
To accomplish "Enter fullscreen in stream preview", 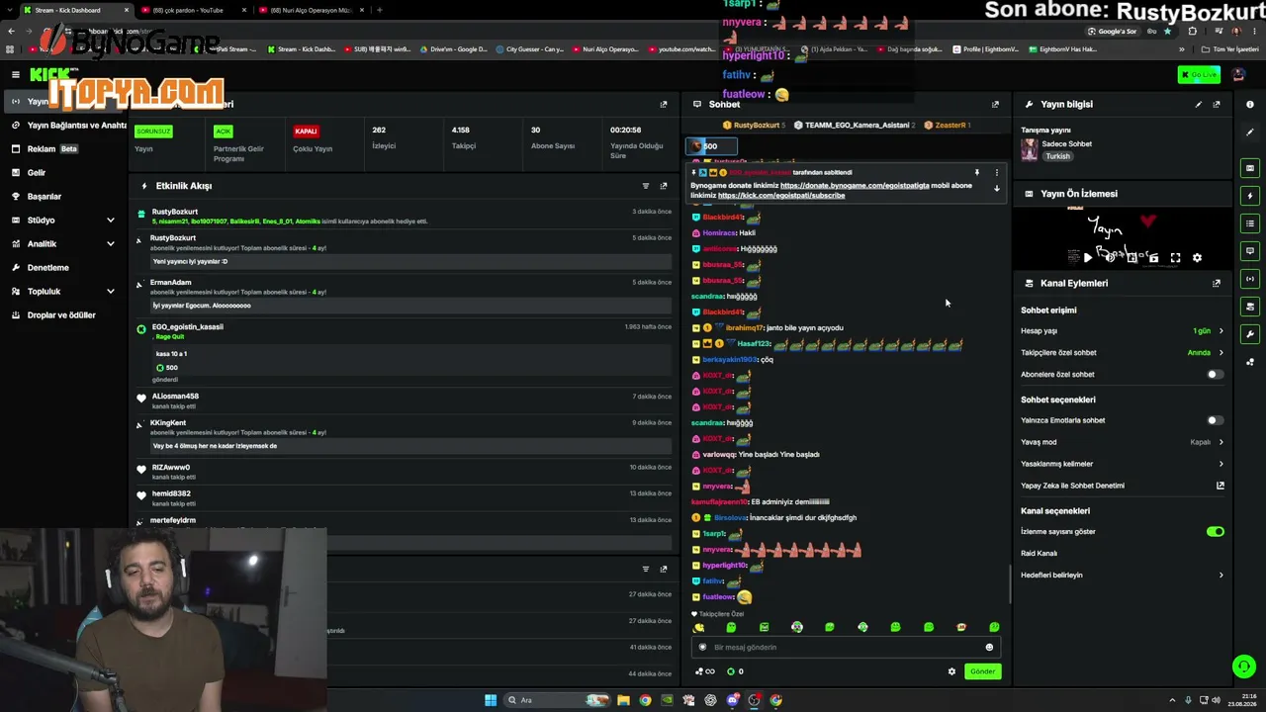I will coord(1175,258).
